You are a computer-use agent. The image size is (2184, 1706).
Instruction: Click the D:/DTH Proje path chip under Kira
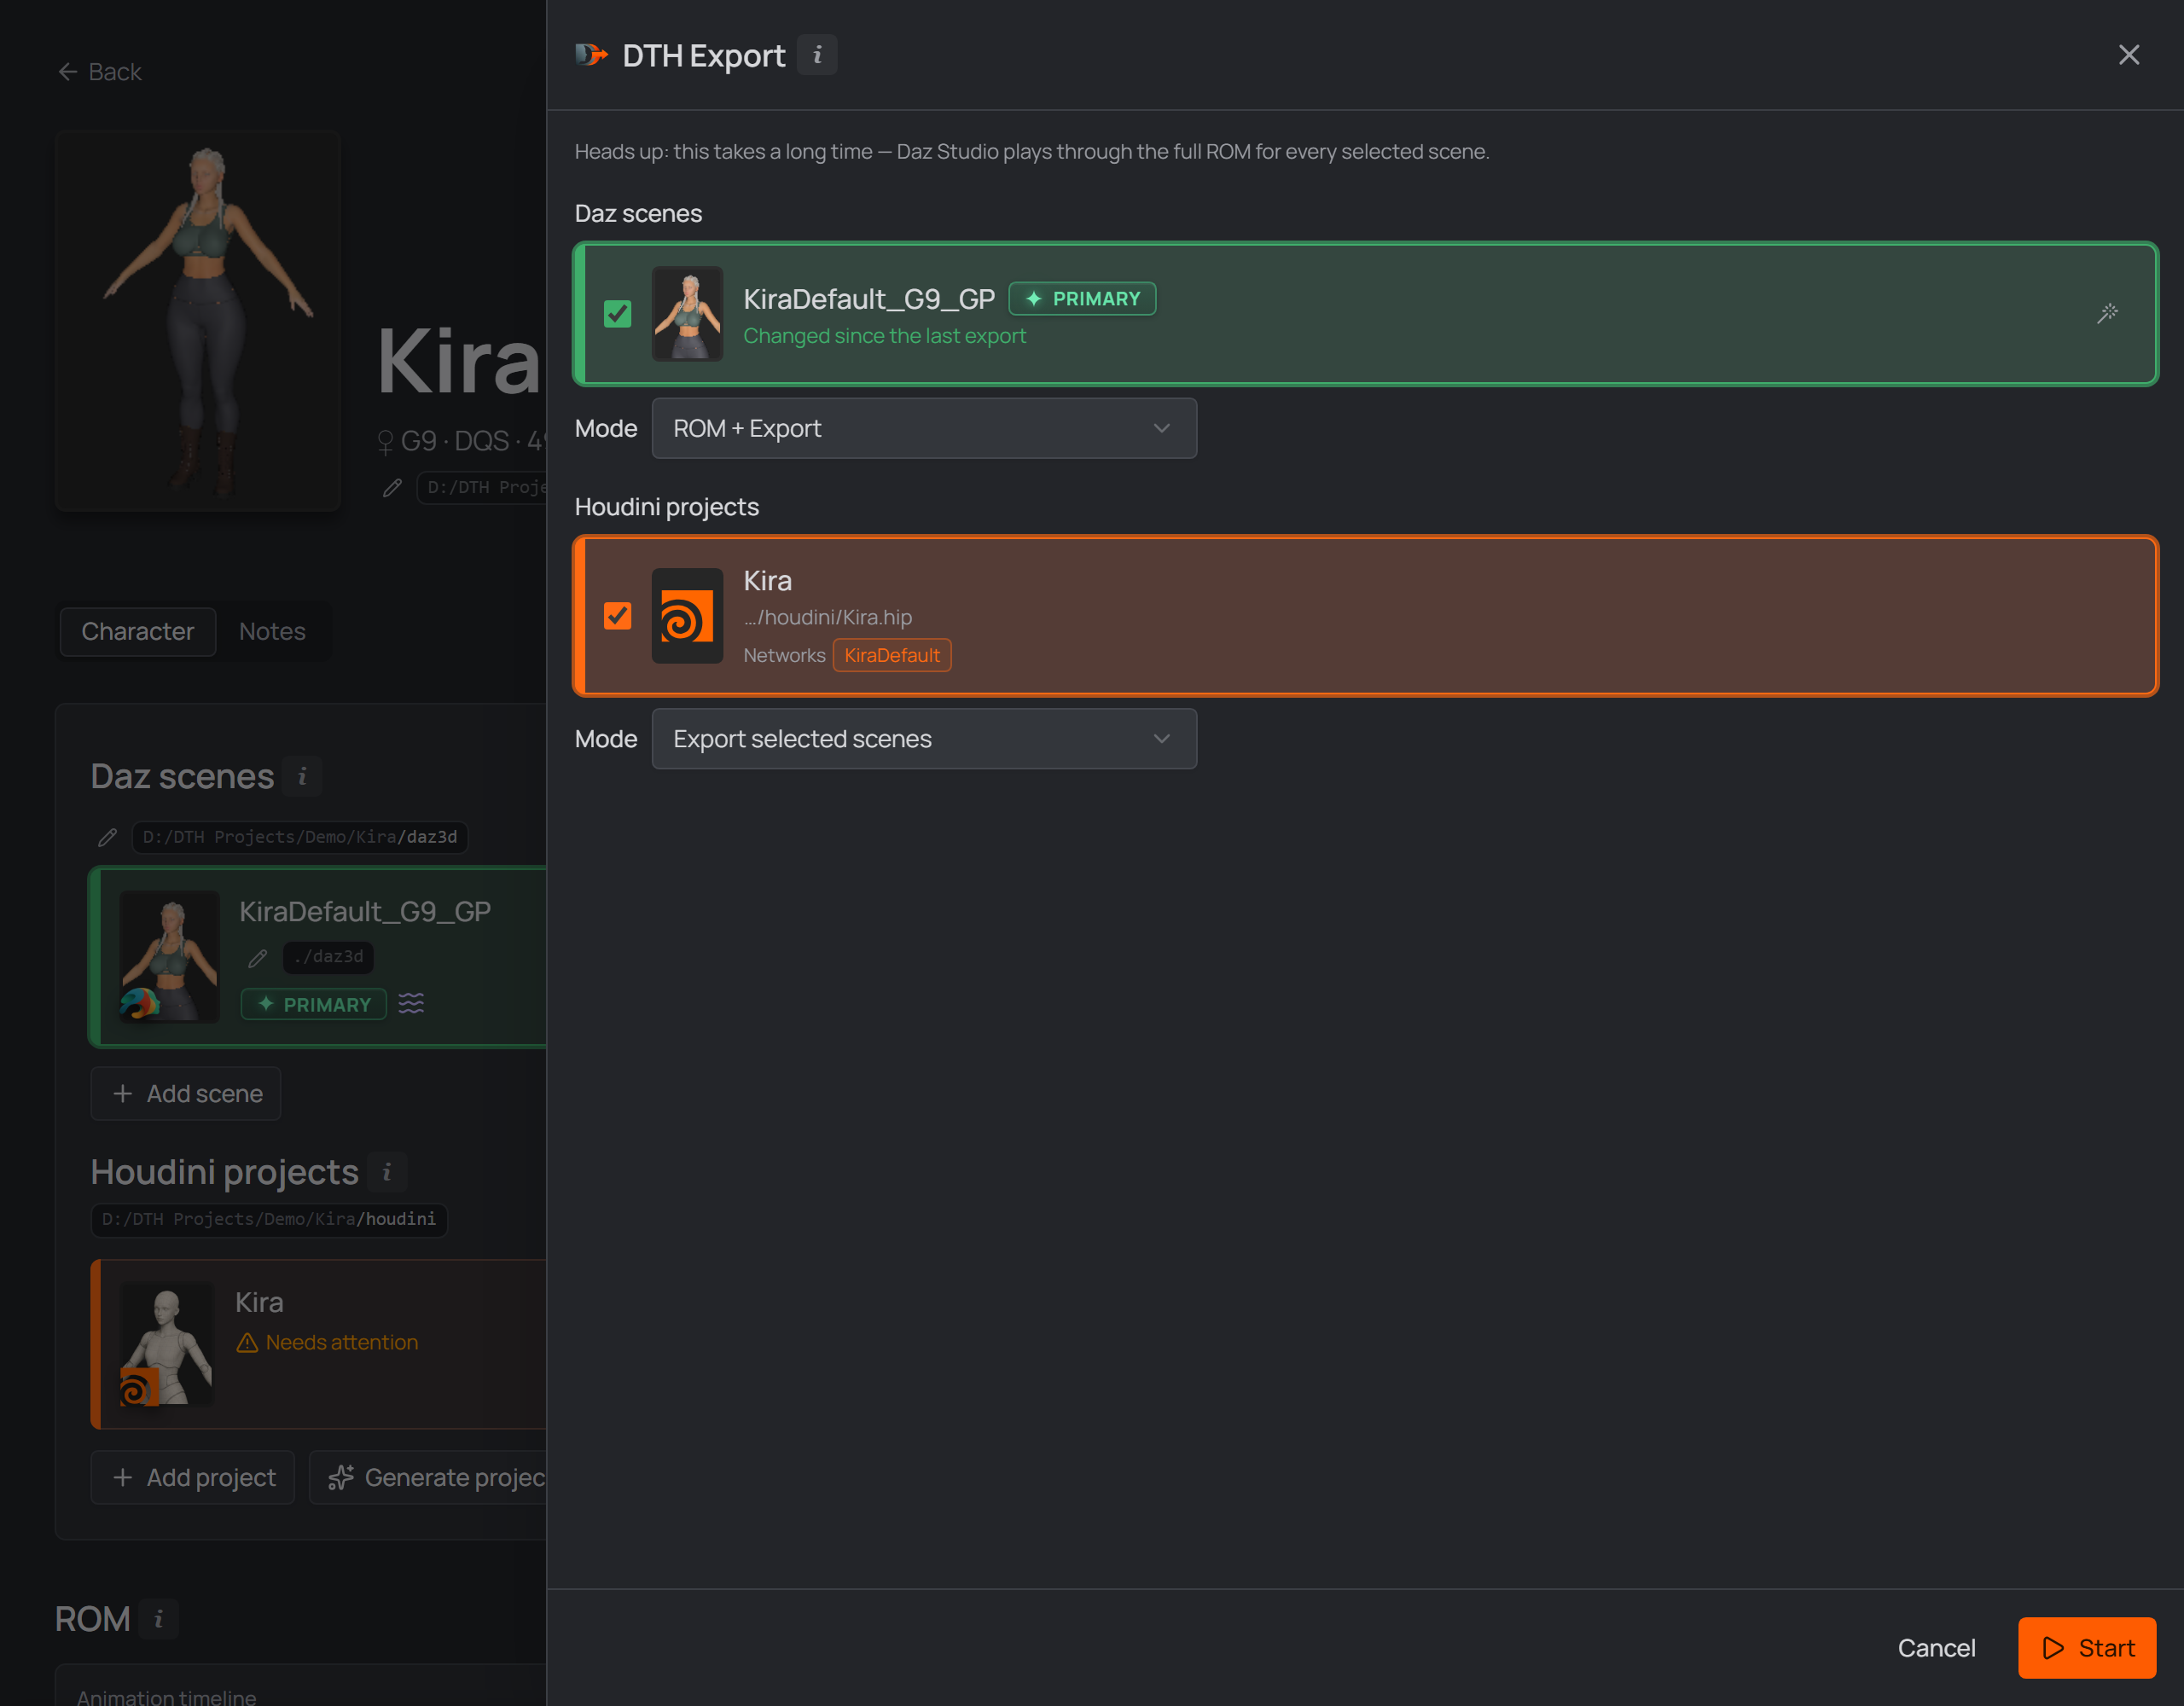point(482,488)
